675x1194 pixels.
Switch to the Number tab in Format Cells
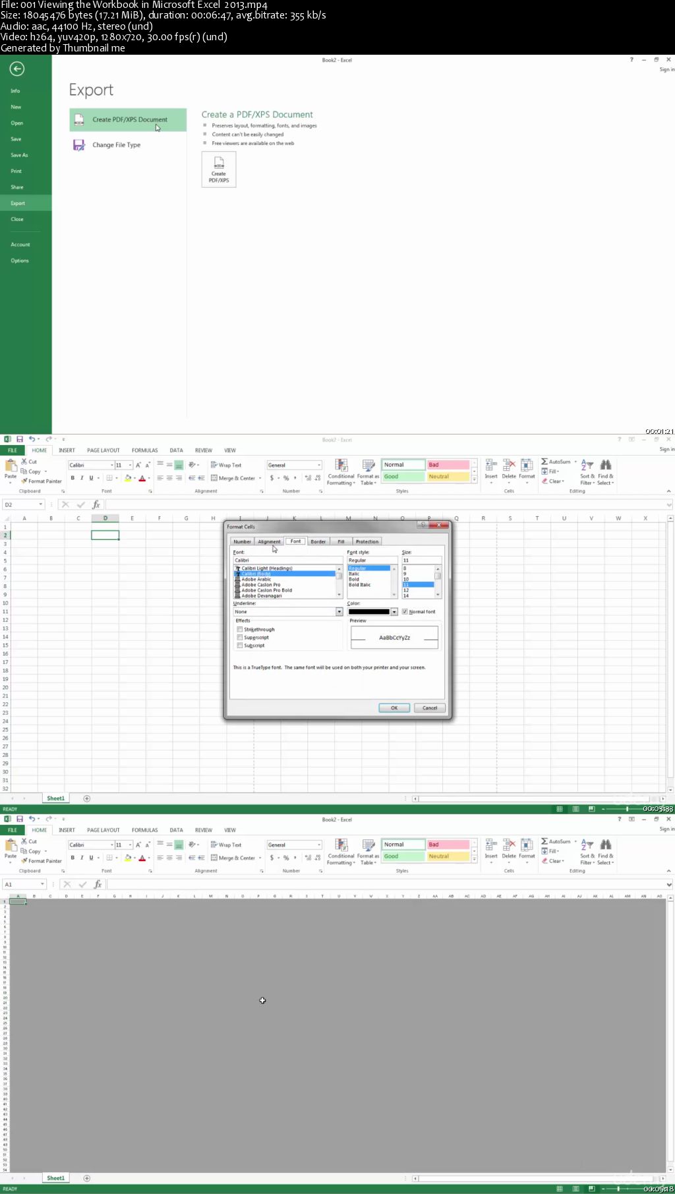[242, 541]
